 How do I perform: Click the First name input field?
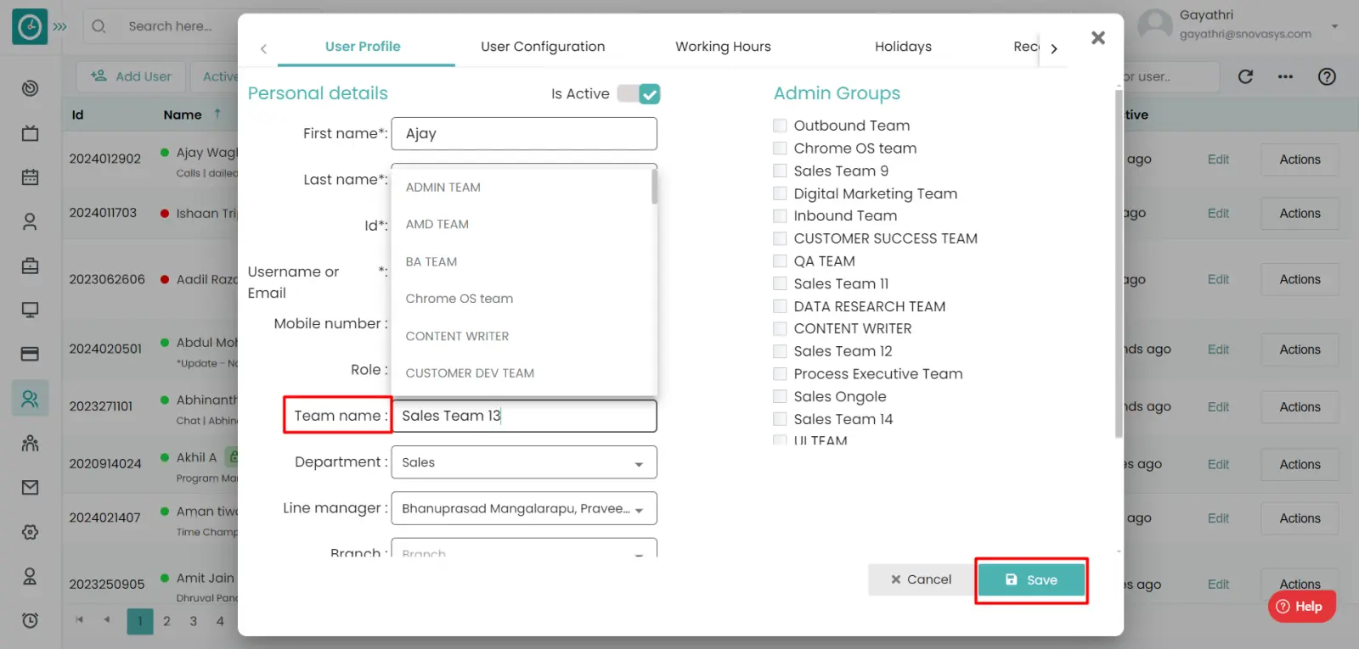click(523, 134)
